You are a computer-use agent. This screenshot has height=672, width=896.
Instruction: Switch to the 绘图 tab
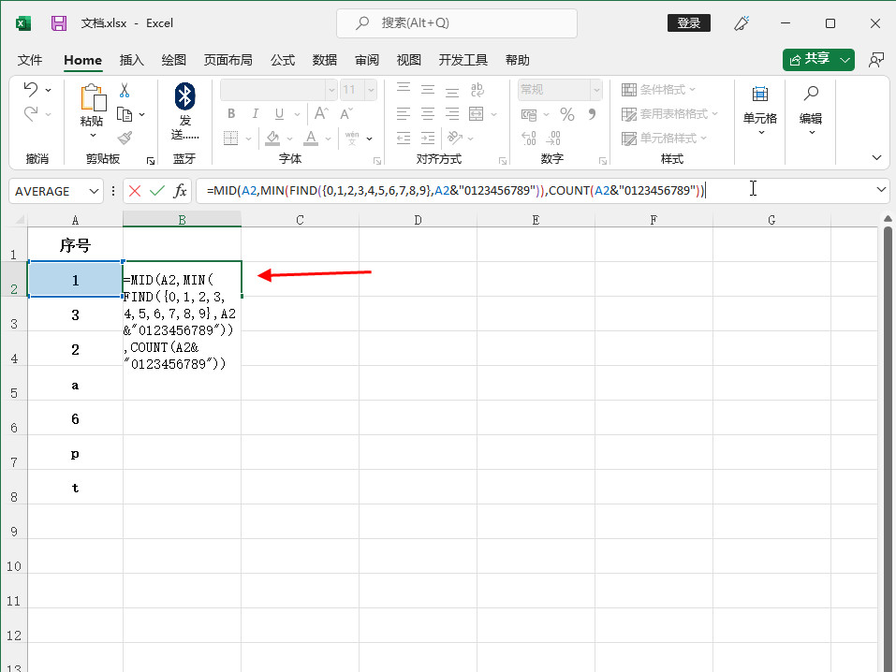[174, 60]
